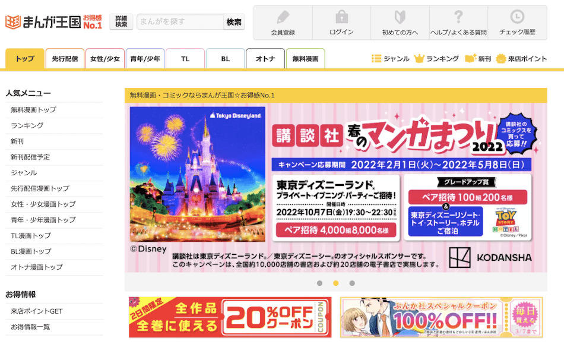
Task: Click the 検索 search button
Action: pyautogui.click(x=234, y=22)
